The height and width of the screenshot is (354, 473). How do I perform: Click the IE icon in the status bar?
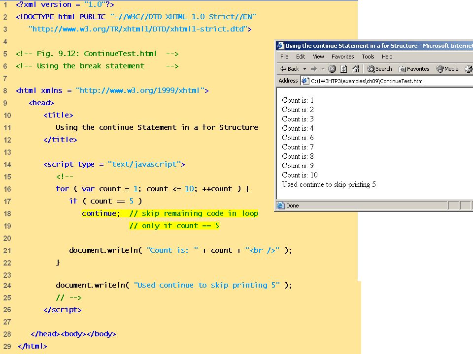[x=280, y=206]
